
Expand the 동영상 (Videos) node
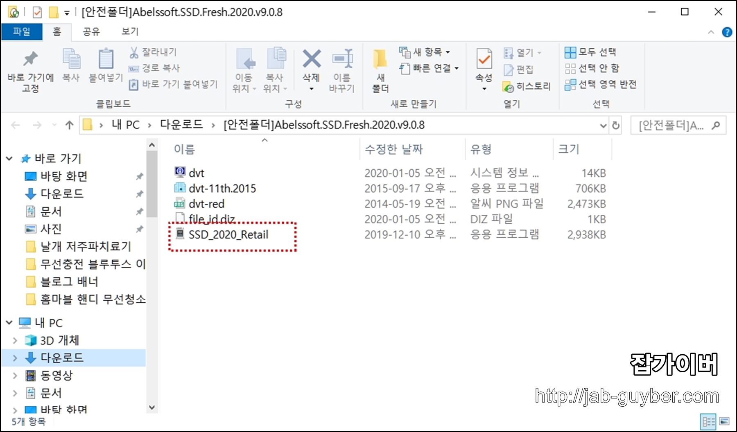coord(15,376)
